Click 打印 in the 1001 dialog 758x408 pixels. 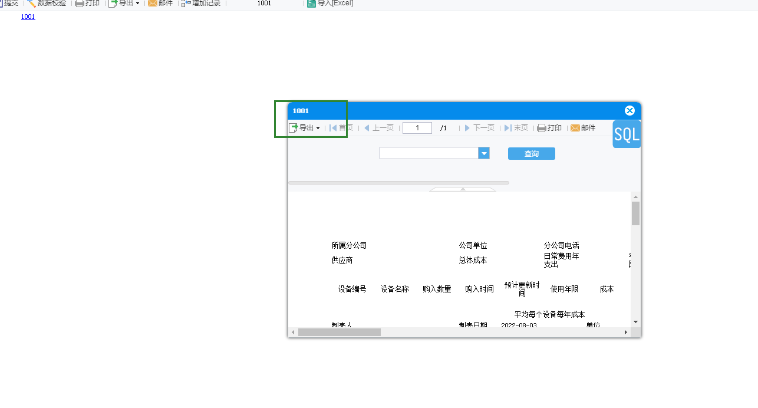click(x=549, y=128)
